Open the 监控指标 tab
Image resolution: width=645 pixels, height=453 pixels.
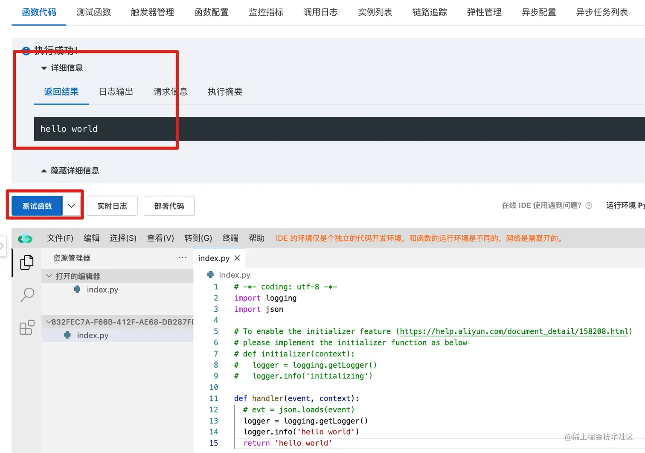(266, 12)
